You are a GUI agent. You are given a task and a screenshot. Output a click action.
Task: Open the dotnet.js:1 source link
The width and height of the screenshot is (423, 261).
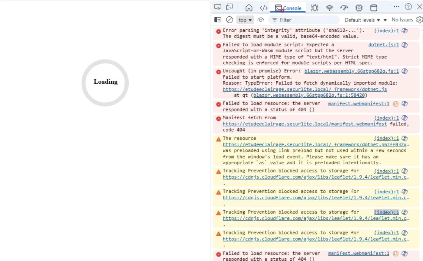click(383, 45)
